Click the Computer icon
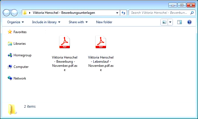The width and height of the screenshot is (198, 119). click(10, 67)
